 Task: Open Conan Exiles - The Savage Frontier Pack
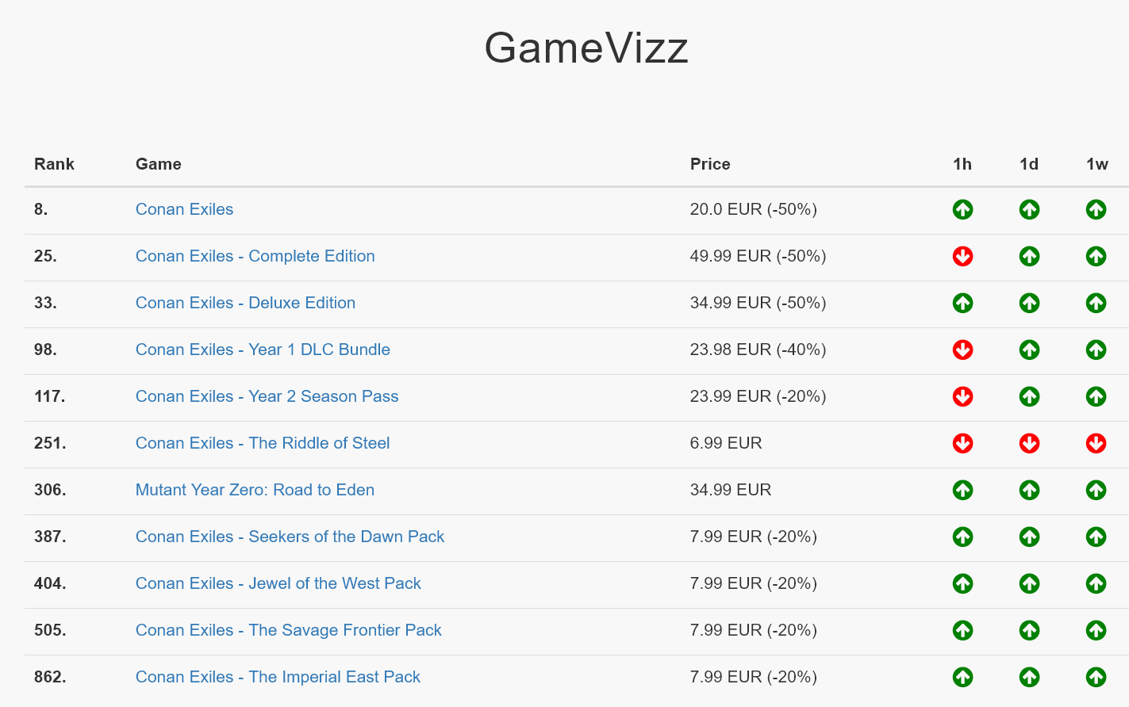(x=288, y=630)
